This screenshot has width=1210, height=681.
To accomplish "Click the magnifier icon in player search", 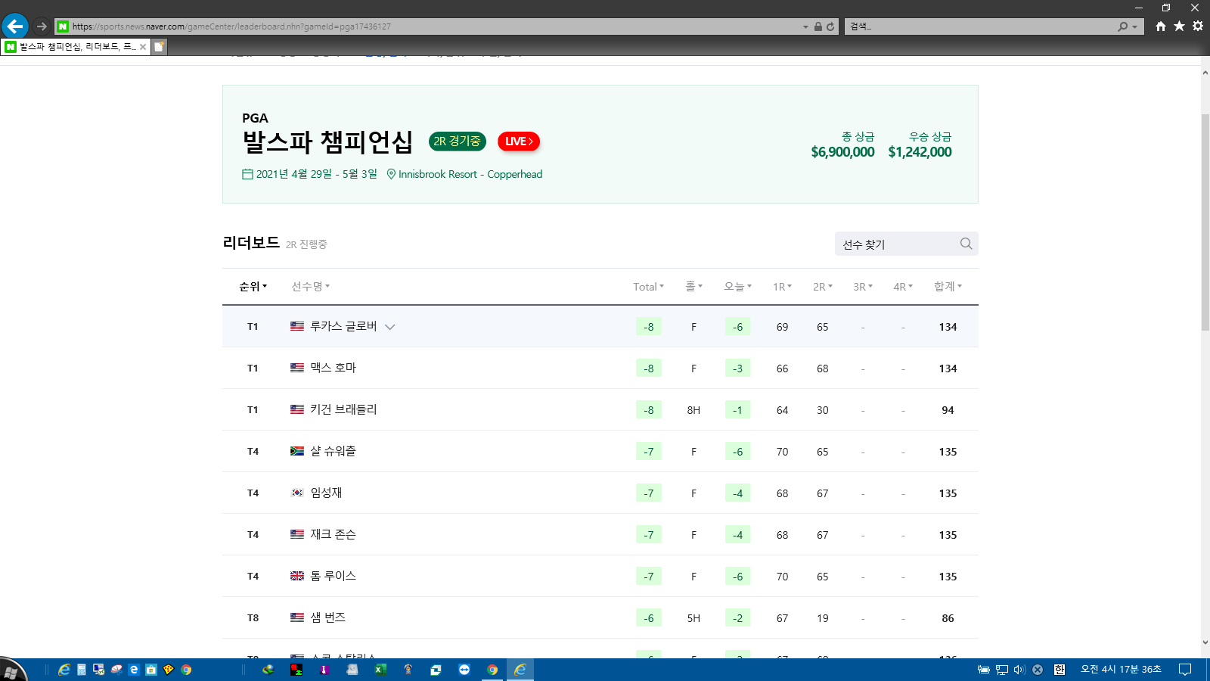I will pyautogui.click(x=966, y=244).
